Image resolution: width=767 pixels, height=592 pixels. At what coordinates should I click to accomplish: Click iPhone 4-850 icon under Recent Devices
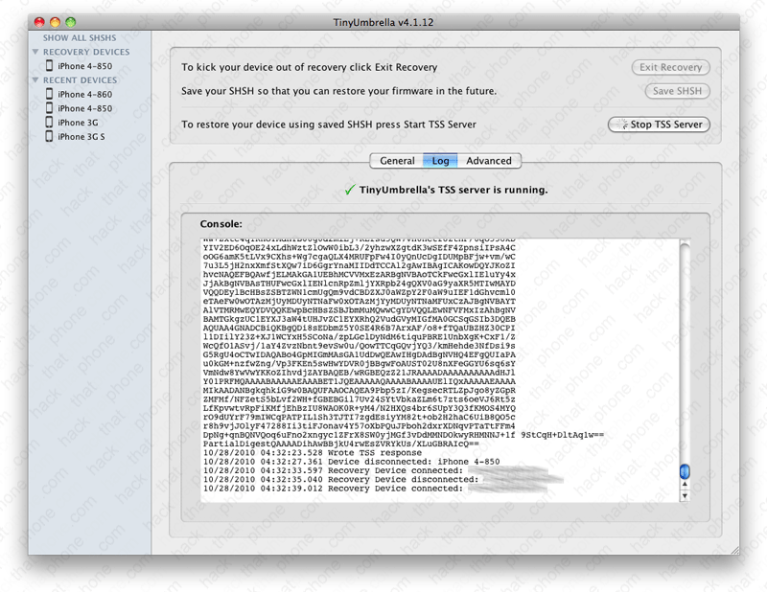click(50, 109)
